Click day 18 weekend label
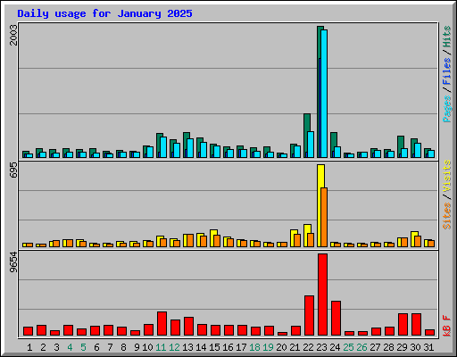The width and height of the screenshot is (457, 357). pos(254,347)
